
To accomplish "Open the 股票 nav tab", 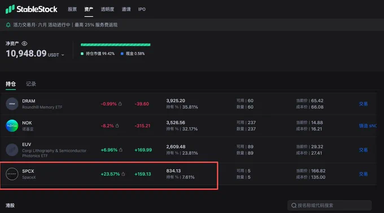I will [72, 9].
